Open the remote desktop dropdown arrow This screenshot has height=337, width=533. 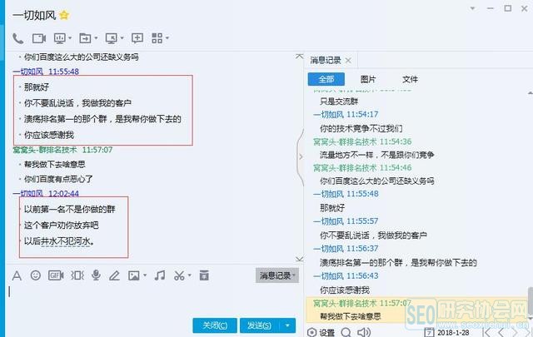click(x=122, y=38)
